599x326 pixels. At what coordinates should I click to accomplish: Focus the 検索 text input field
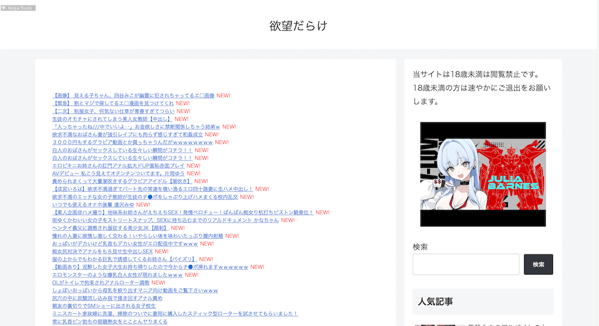[465, 264]
